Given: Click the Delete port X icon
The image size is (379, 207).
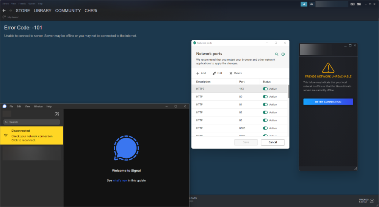Looking at the screenshot, I should click(231, 73).
